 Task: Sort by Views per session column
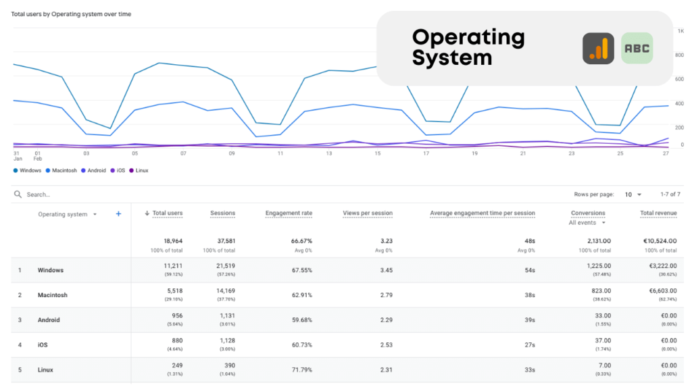(368, 213)
